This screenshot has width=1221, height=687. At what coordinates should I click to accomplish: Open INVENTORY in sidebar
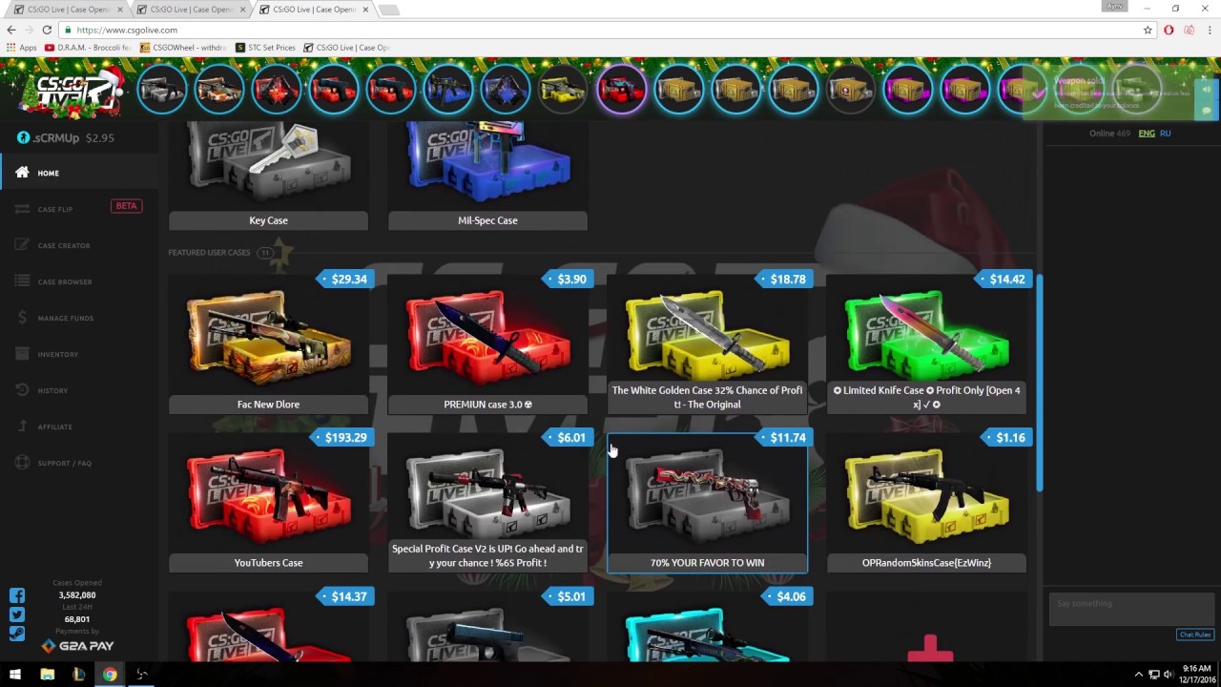[78, 354]
